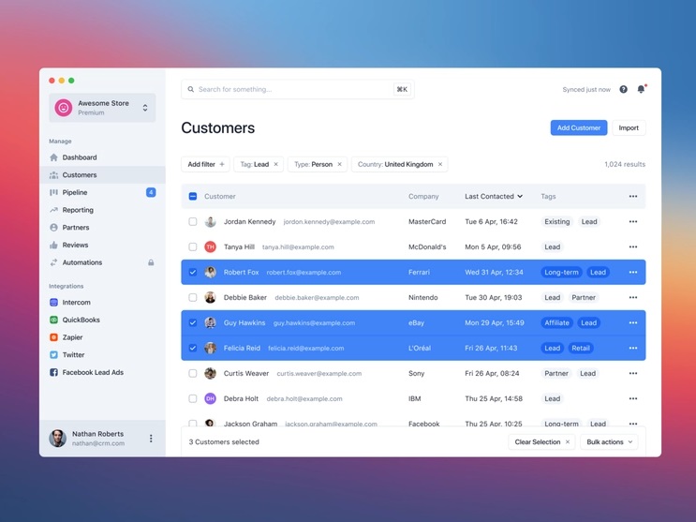The height and width of the screenshot is (522, 696).
Task: Click the Awesome Store smiley logo
Action: tap(64, 108)
